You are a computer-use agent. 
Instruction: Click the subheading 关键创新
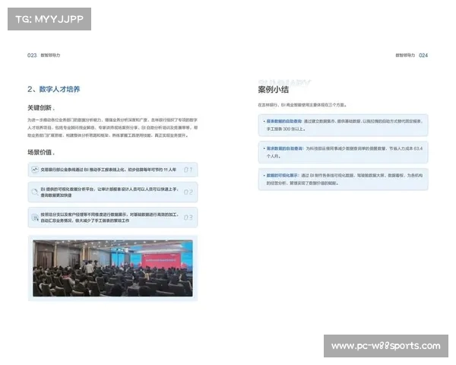pos(40,108)
